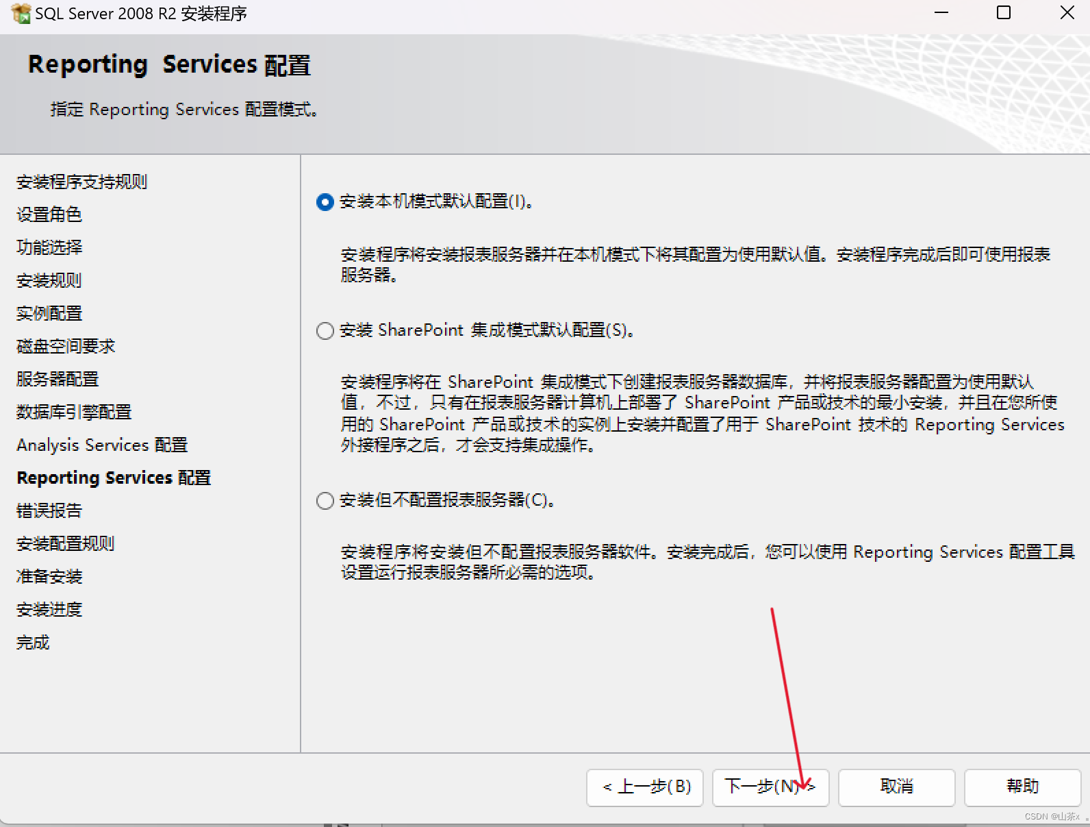1090x827 pixels.
Task: Click the 下一步(N) next button
Action: click(x=770, y=787)
